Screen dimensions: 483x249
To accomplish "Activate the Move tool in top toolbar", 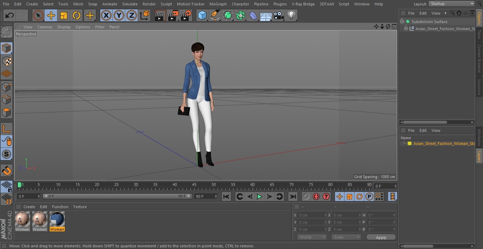I will coord(51,16).
